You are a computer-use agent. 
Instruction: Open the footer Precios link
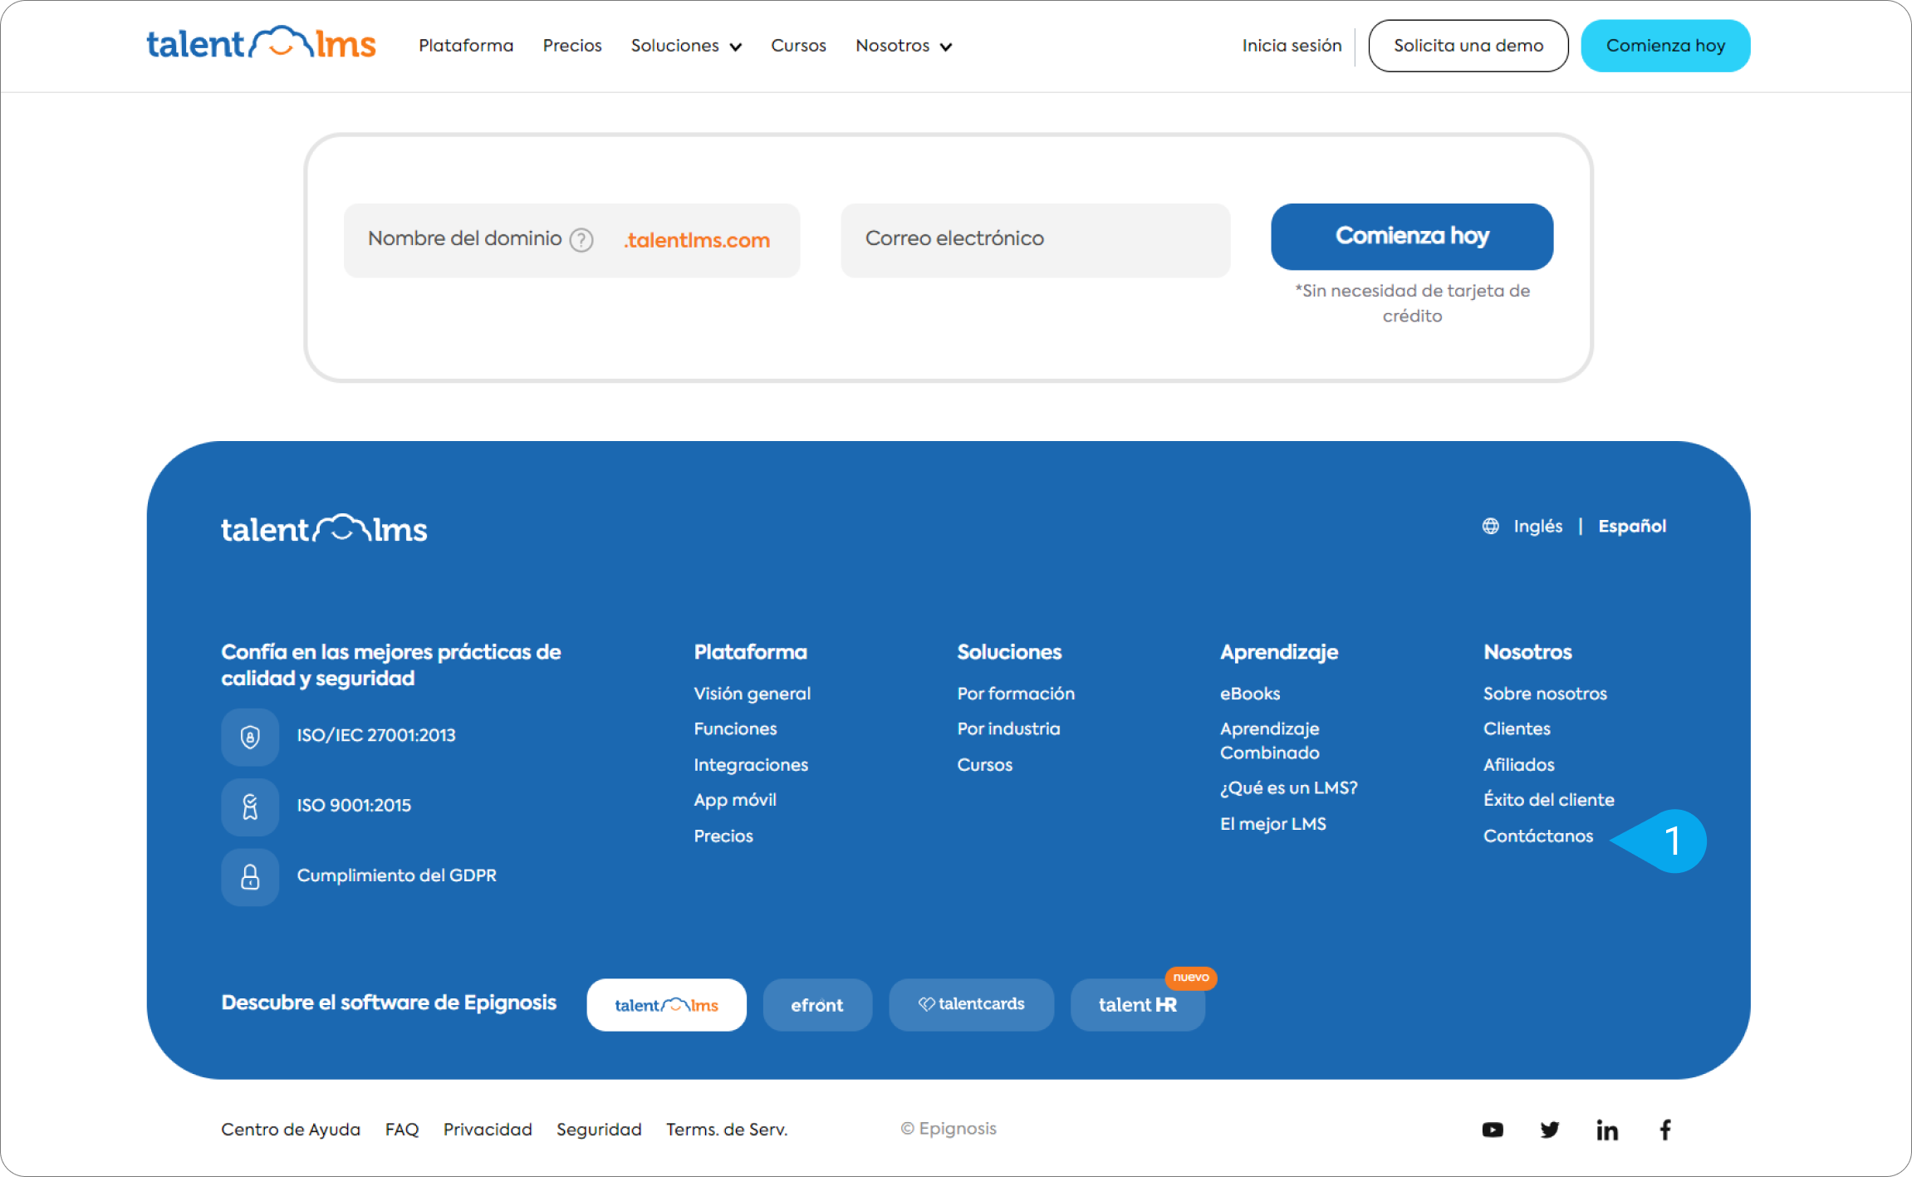723,836
